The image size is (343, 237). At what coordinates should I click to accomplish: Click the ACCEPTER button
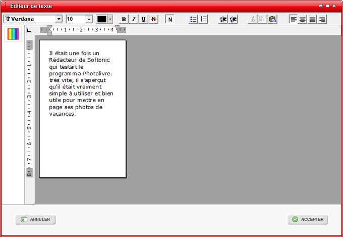308,219
